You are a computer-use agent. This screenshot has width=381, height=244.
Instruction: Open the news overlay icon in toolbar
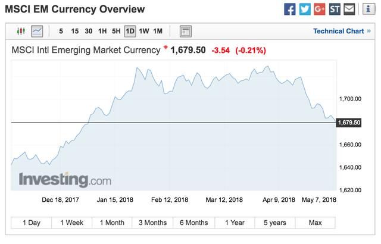click(x=185, y=31)
